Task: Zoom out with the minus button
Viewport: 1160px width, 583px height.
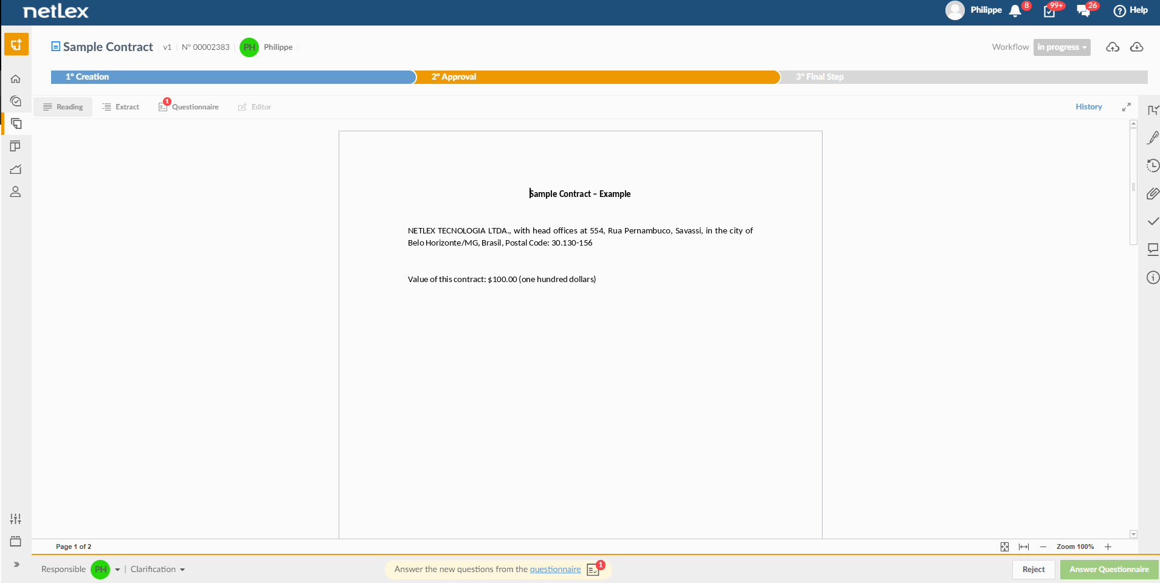Action: tap(1043, 547)
